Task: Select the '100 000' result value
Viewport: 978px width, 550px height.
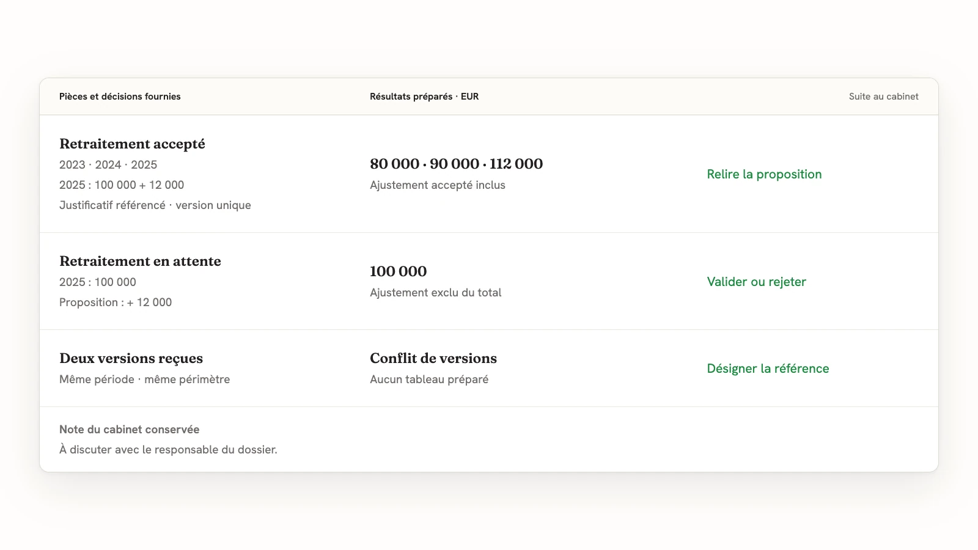Action: point(398,271)
